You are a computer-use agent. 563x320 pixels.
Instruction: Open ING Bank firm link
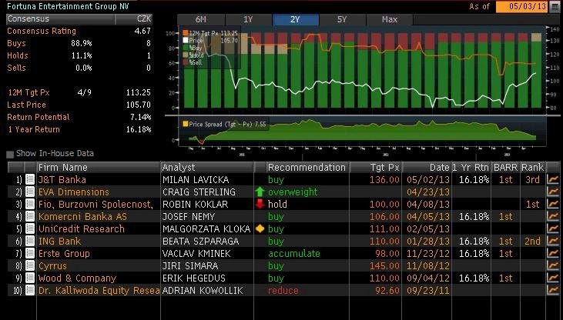(x=59, y=241)
